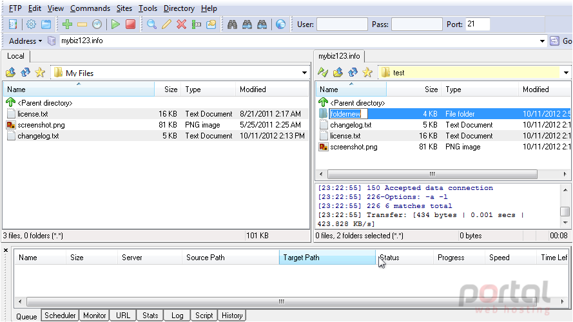Click the Port input field
Image resolution: width=573 pixels, height=322 pixels.
click(478, 24)
